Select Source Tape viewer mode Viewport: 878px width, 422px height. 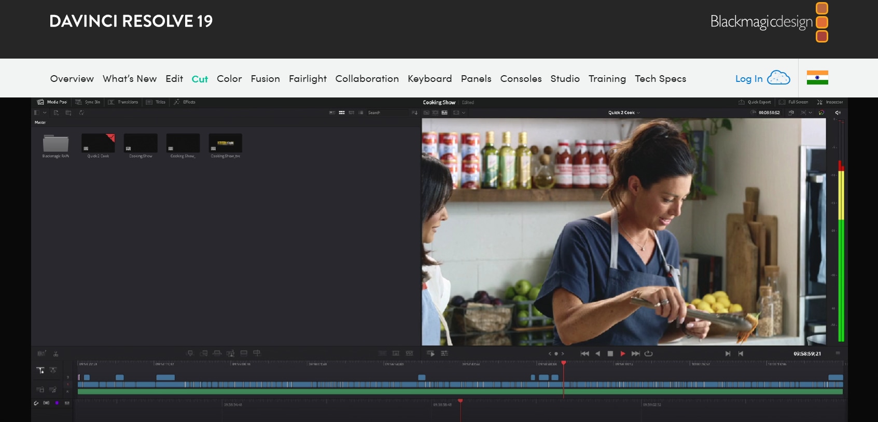coord(435,112)
